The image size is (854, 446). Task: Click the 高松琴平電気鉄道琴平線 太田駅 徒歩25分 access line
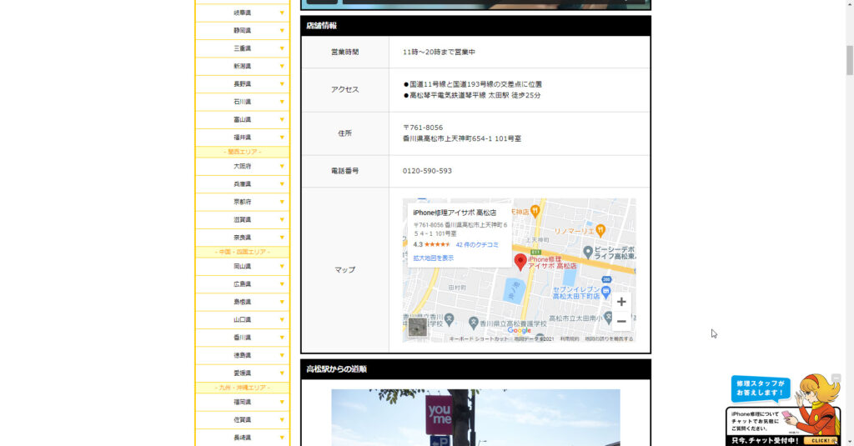click(472, 95)
